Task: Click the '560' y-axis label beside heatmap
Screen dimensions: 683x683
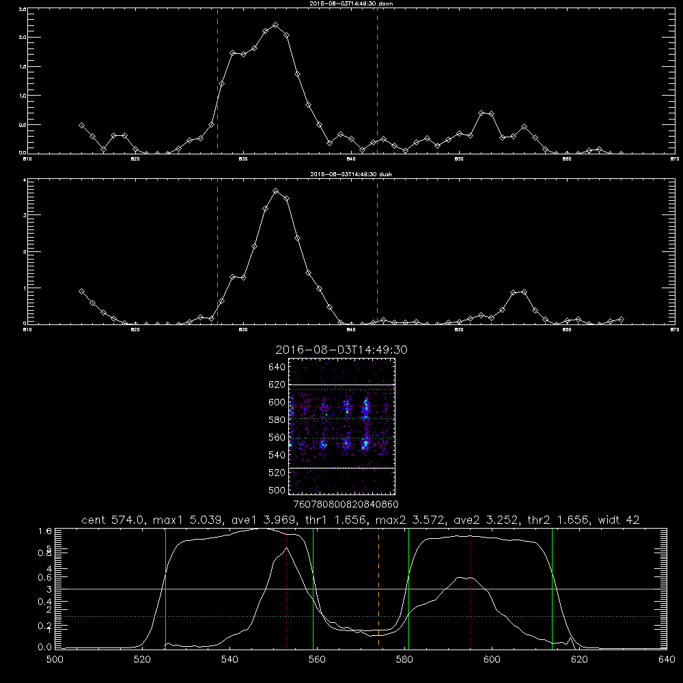Action: 277,437
